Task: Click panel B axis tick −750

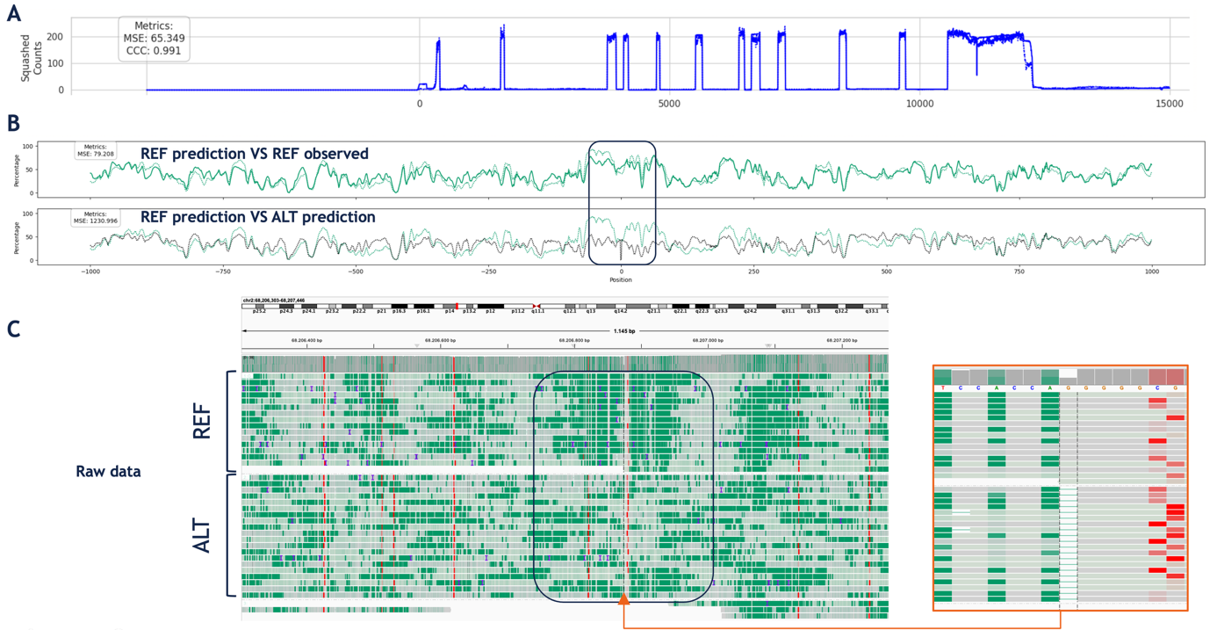Action: coord(223,272)
